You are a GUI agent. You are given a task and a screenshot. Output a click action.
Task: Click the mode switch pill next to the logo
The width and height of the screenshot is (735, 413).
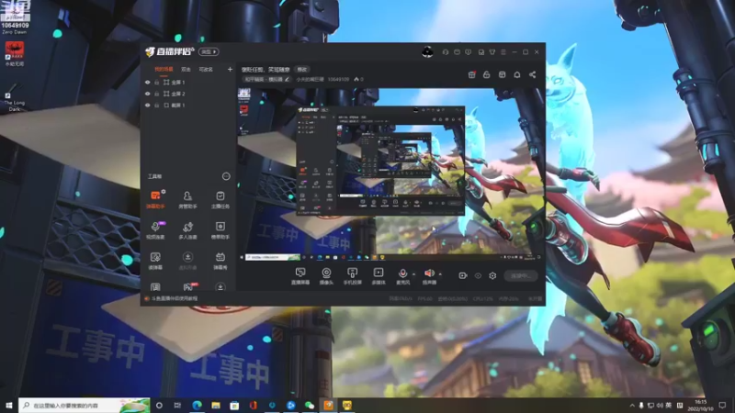click(x=209, y=51)
